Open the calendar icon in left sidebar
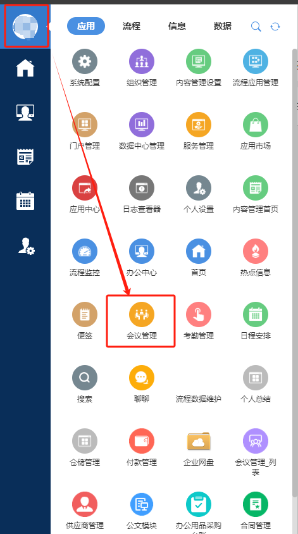The image size is (298, 534). (25, 201)
